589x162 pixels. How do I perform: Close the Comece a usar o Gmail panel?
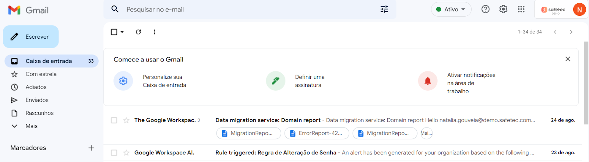pyautogui.click(x=568, y=59)
